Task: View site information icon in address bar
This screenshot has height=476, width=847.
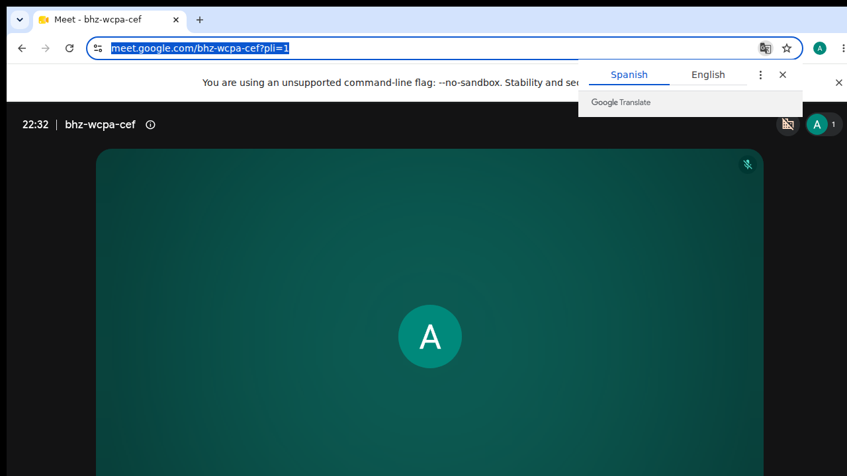Action: click(x=98, y=48)
